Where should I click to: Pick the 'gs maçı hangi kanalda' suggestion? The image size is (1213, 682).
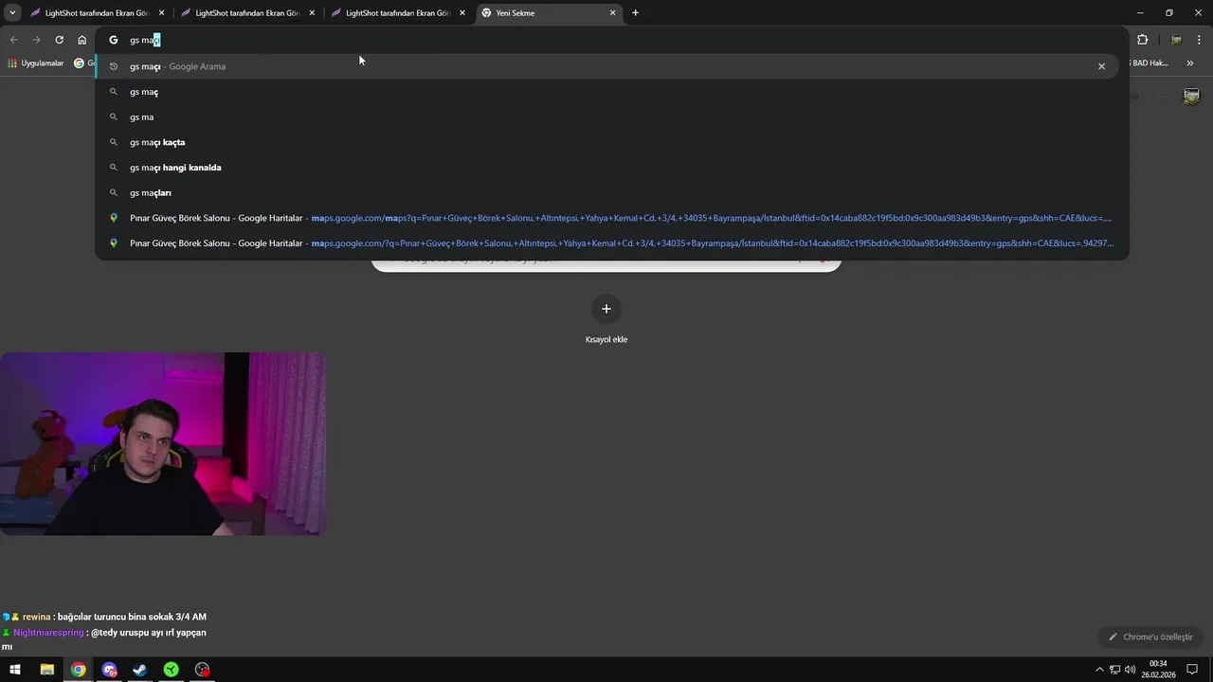[606, 167]
